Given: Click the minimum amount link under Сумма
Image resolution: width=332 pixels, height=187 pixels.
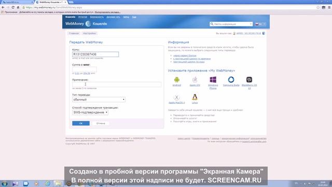Looking at the screenshot, I should click(x=77, y=73).
